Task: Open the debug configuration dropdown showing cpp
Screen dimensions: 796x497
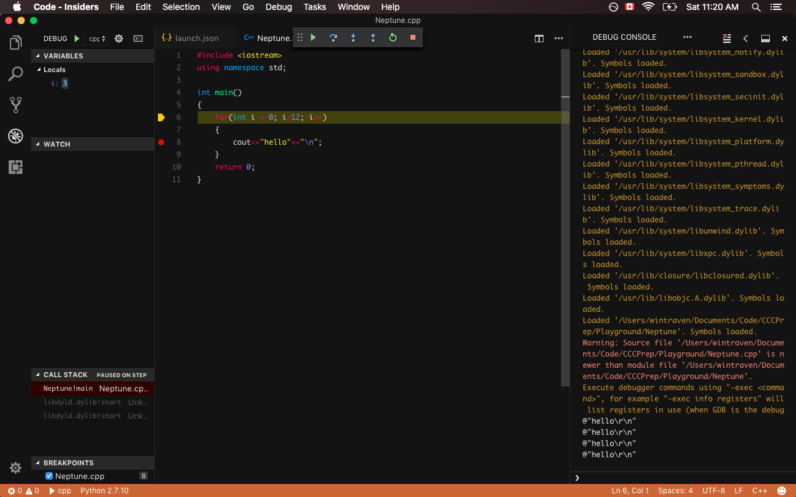Action: pos(96,38)
